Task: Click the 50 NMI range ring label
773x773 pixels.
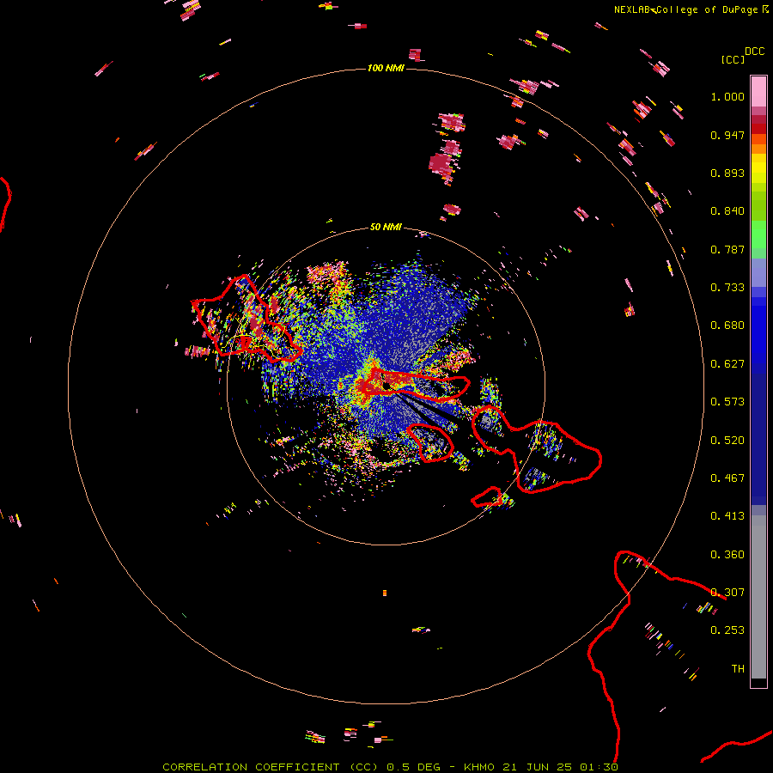Action: point(386,227)
